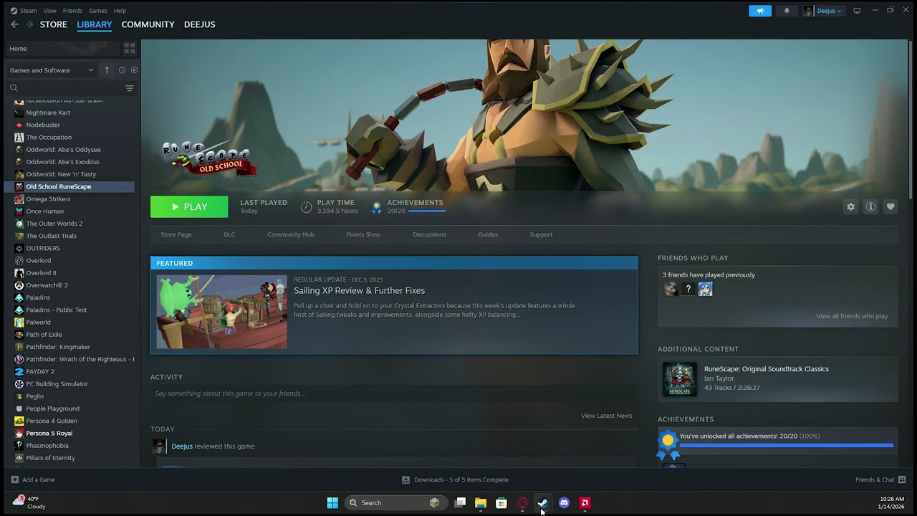Open Discord from the taskbar

coord(564,503)
